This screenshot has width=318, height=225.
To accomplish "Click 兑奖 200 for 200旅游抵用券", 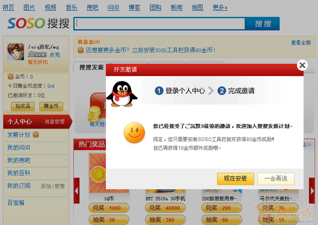I will [x=222, y=208].
